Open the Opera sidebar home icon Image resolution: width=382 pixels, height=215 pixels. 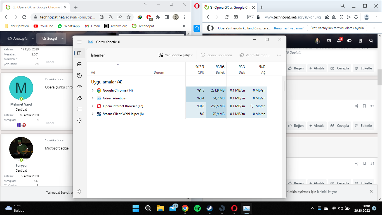click(x=197, y=28)
